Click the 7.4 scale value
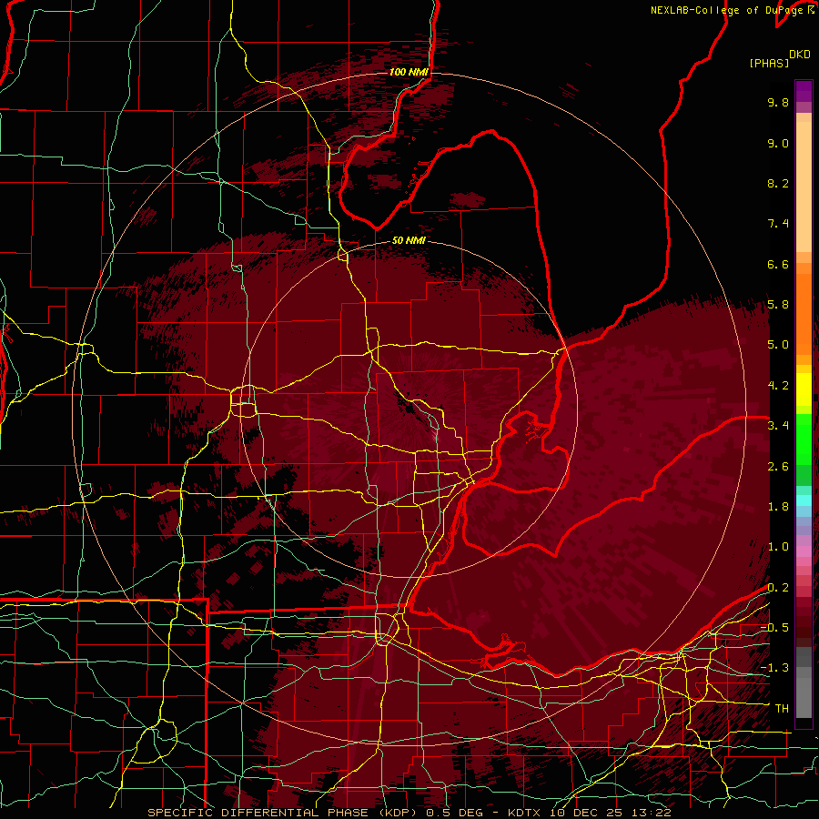Screen dimensions: 819x819 (x=778, y=224)
